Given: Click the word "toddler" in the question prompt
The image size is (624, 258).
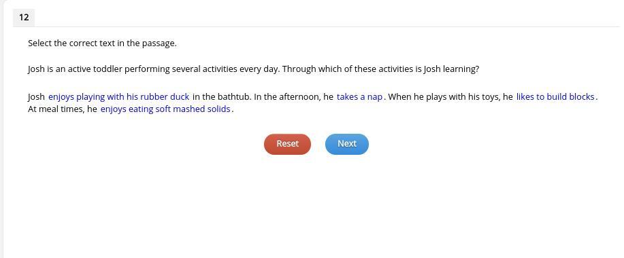Looking at the screenshot, I should coord(108,69).
